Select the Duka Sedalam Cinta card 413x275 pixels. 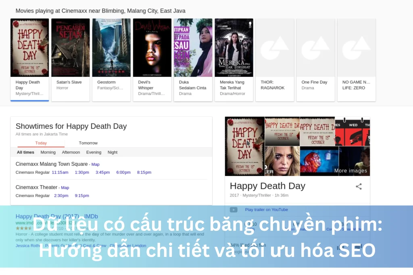pyautogui.click(x=193, y=60)
